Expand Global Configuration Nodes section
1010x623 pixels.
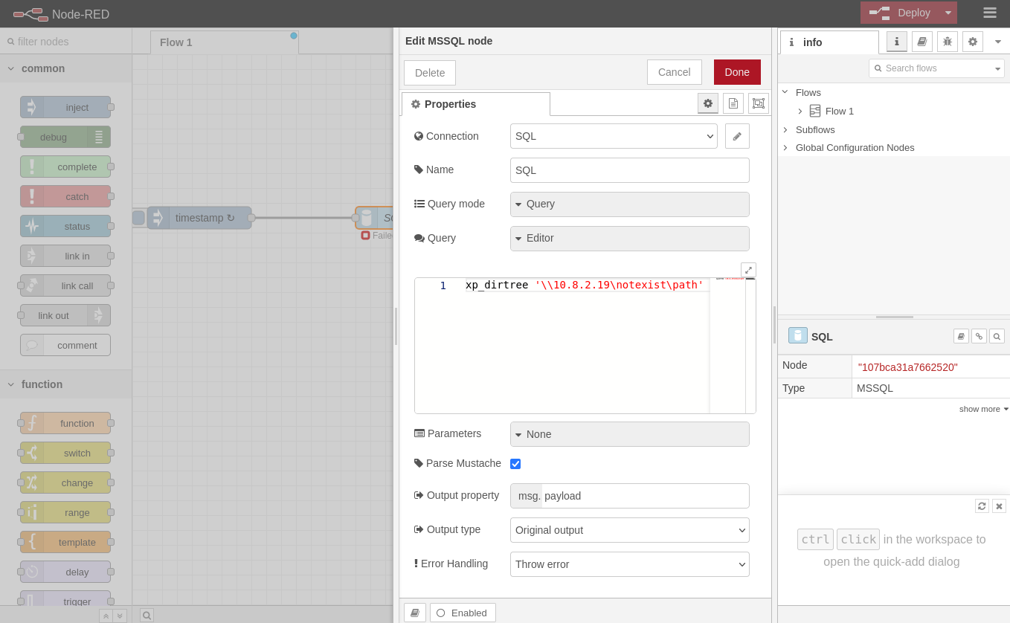coord(785,147)
